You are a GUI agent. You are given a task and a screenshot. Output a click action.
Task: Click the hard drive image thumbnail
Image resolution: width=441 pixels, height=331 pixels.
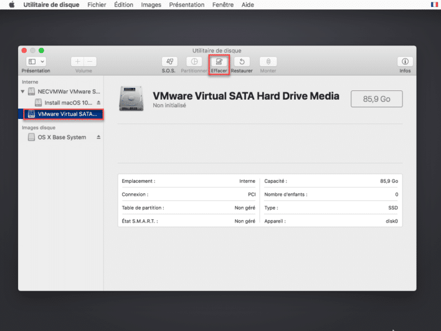click(131, 98)
